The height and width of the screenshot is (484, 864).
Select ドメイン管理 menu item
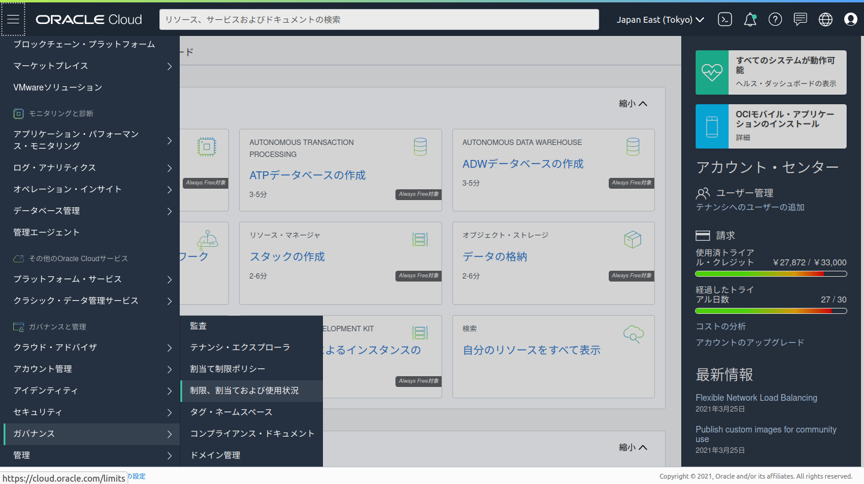point(252,455)
